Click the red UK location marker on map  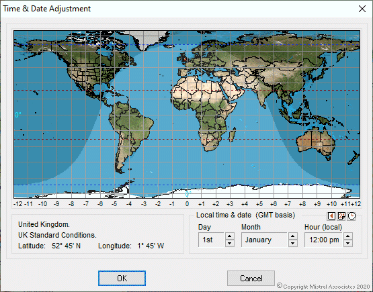click(x=185, y=59)
